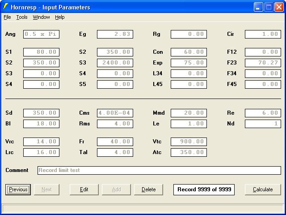Delete the current record
Image resolution: width=286 pixels, height=215 pixels.
[149, 189]
